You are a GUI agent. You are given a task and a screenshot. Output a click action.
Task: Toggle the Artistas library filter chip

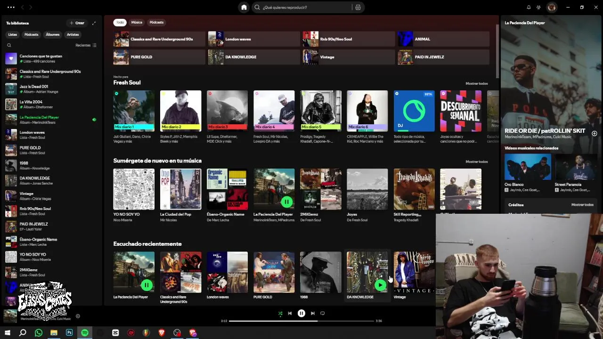click(73, 34)
